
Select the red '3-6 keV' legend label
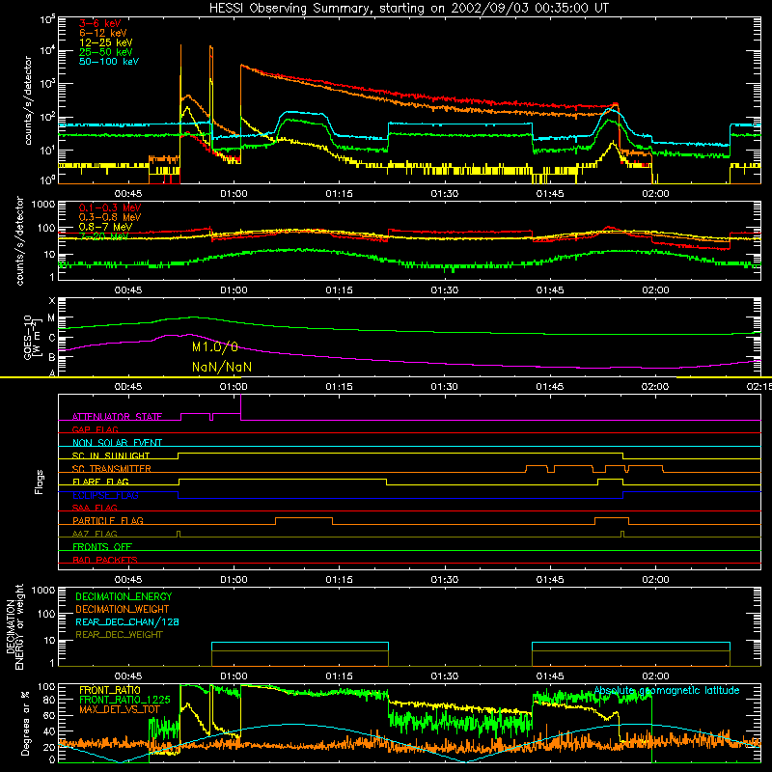99,23
